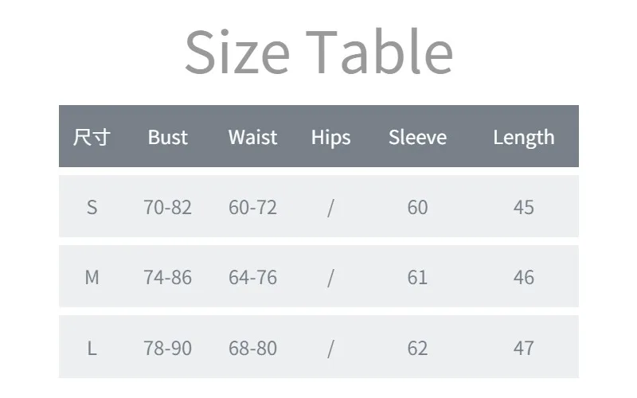Image resolution: width=637 pixels, height=398 pixels.
Task: Click length value 45
Action: click(523, 207)
